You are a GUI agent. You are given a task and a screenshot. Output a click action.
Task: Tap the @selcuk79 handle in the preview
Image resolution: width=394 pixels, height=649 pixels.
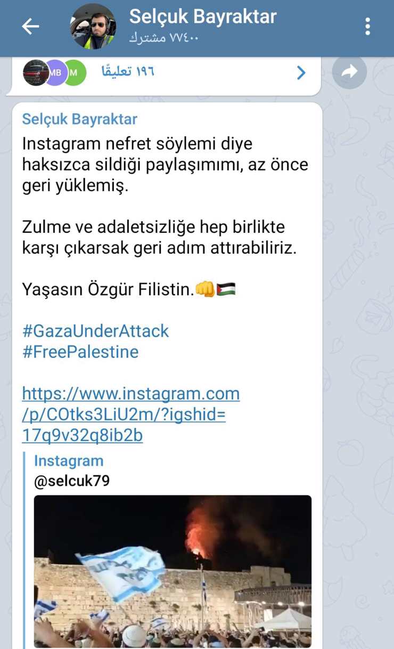72,481
